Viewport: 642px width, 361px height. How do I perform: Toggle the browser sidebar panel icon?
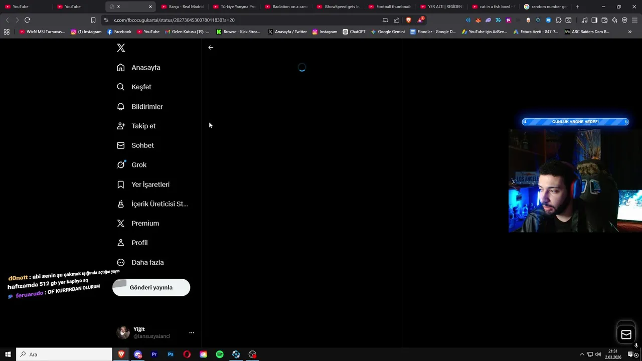pyautogui.click(x=594, y=20)
